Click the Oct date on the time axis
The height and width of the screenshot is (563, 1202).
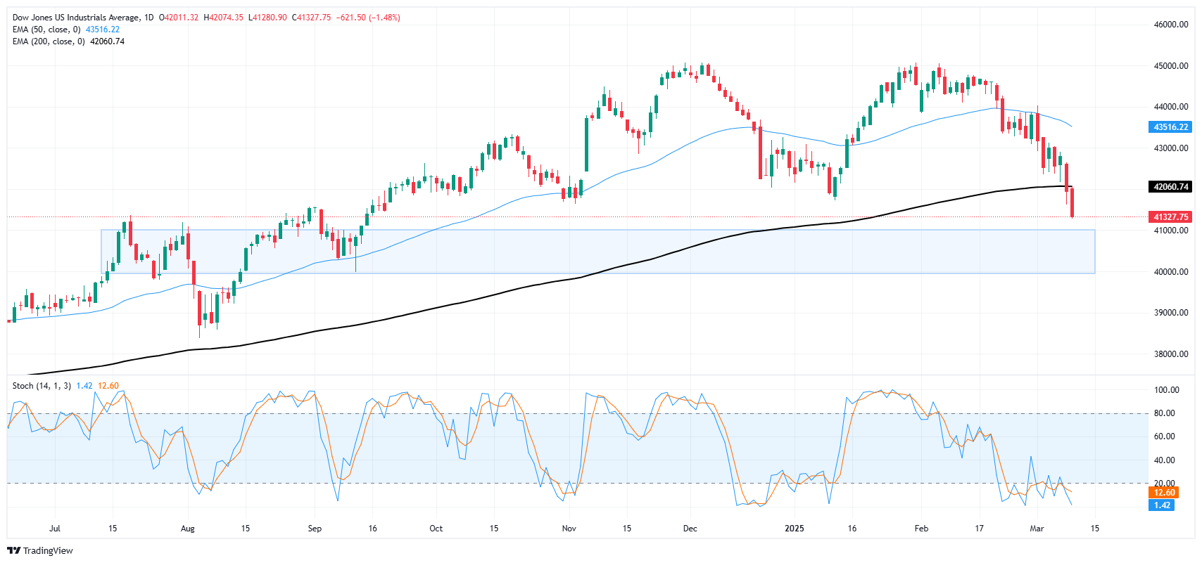click(436, 529)
